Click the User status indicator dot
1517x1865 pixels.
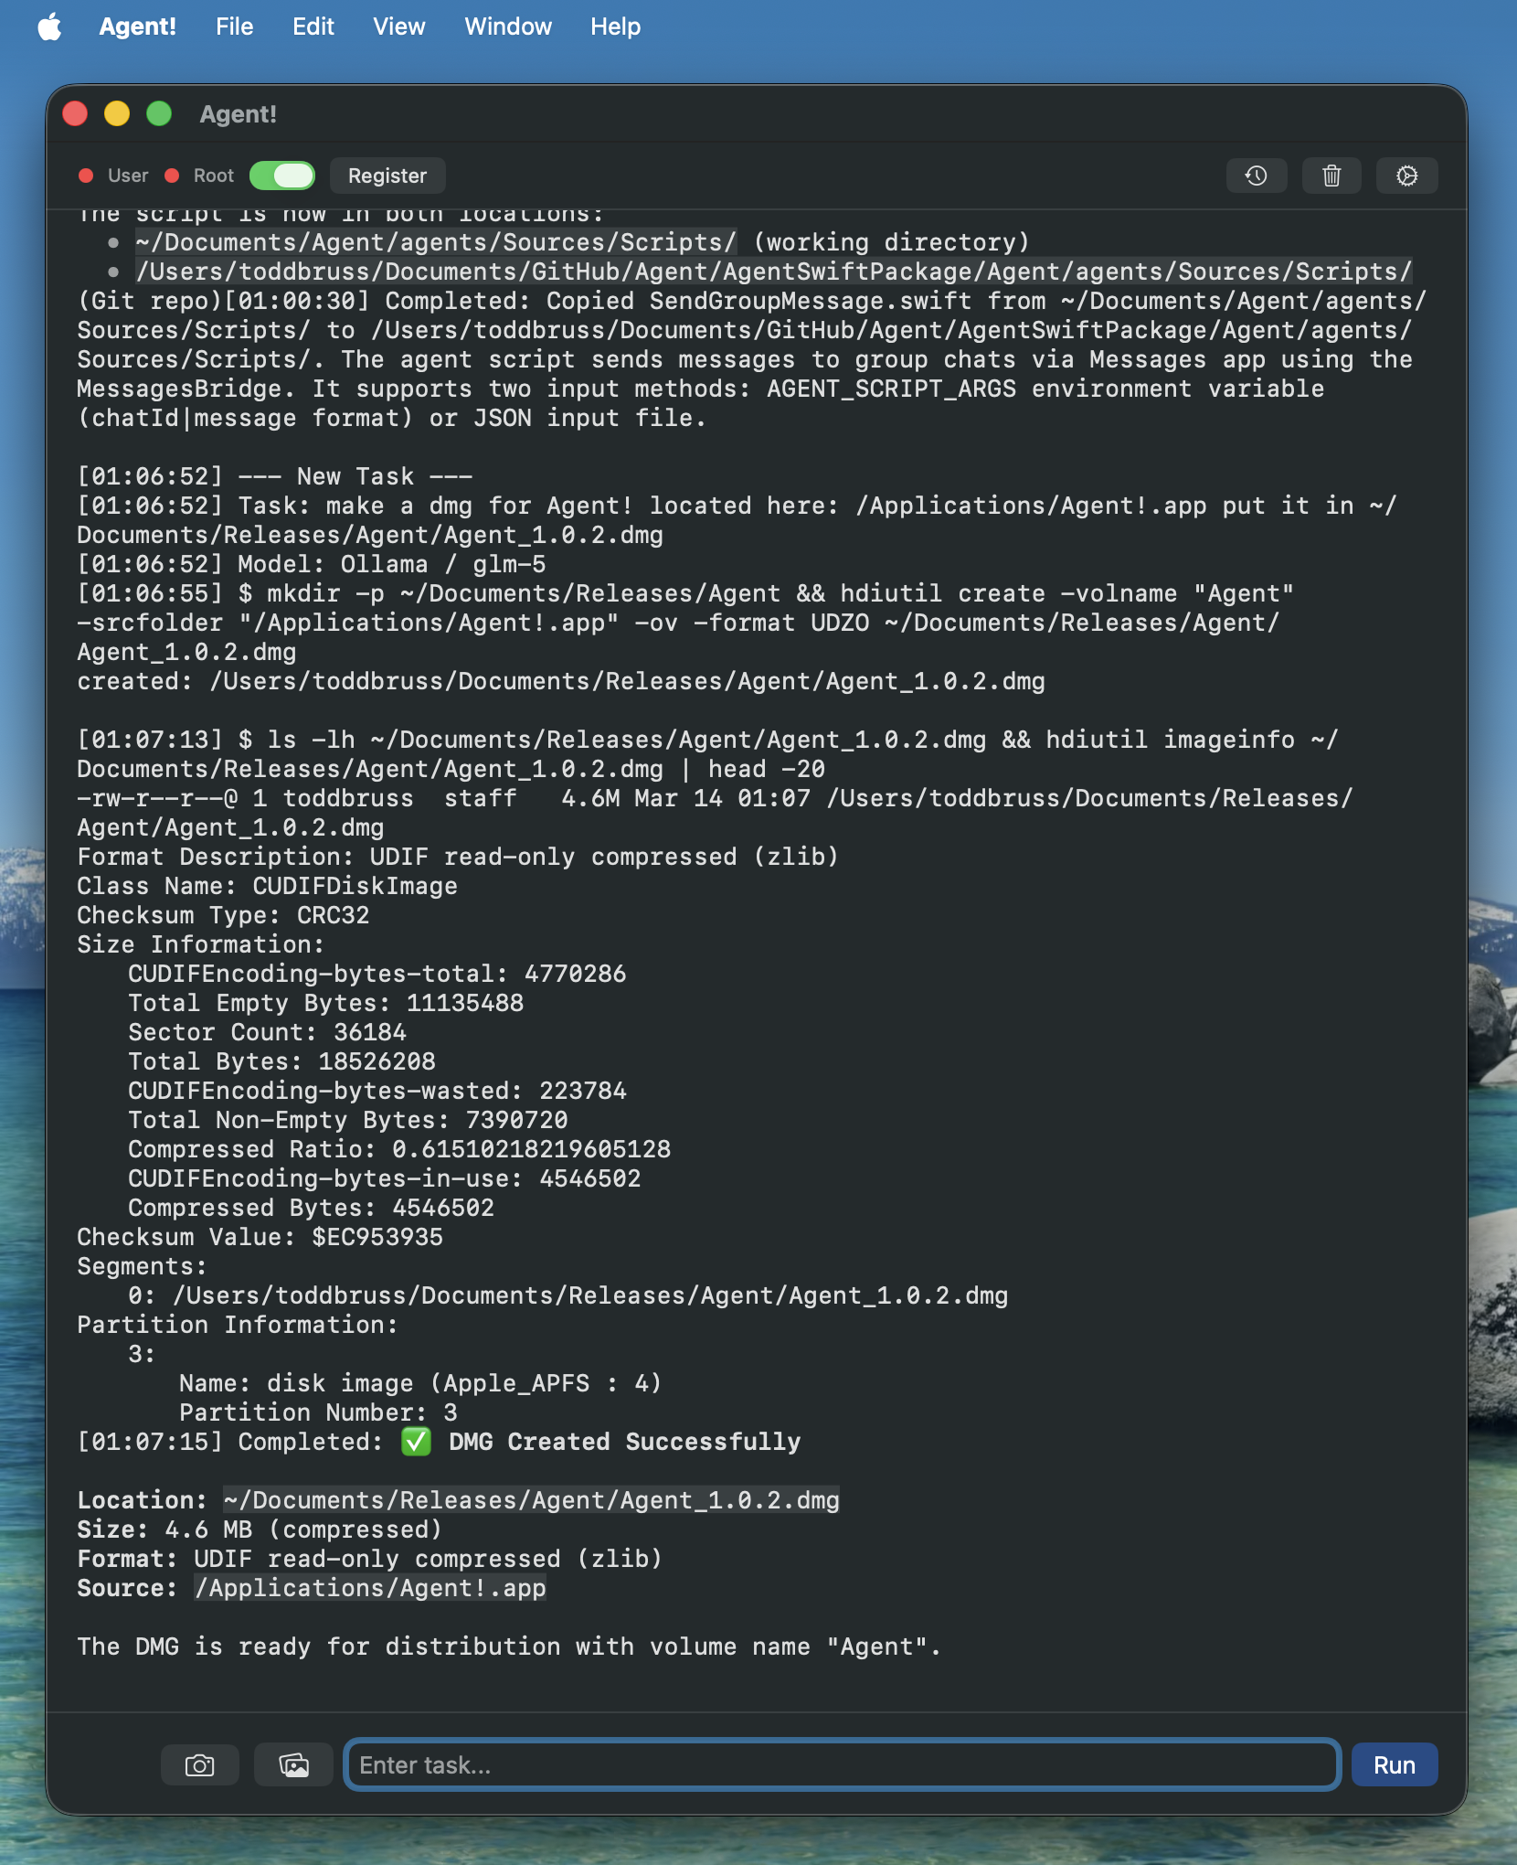click(87, 176)
